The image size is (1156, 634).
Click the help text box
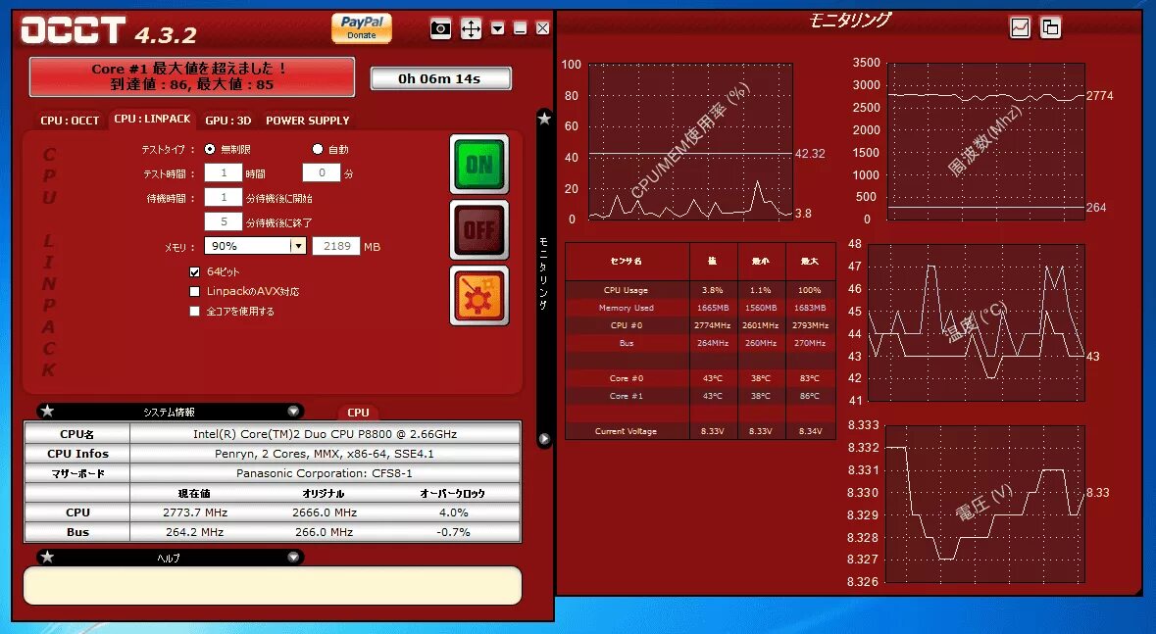(273, 585)
